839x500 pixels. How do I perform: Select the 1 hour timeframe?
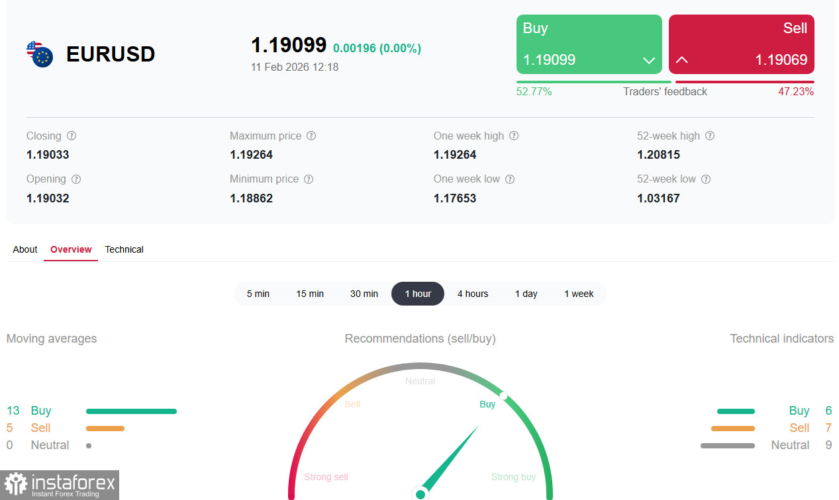(418, 294)
